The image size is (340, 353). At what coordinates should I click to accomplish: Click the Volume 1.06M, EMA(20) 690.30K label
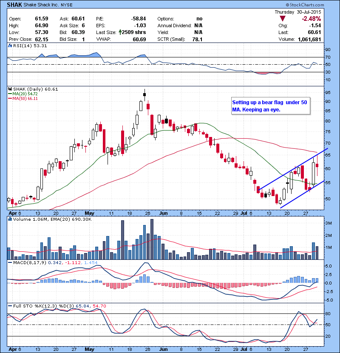[x=52, y=219]
